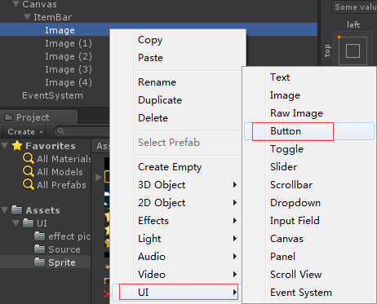Click the Favorites star icon
Viewport: 377px width, 304px height.
coord(17,146)
